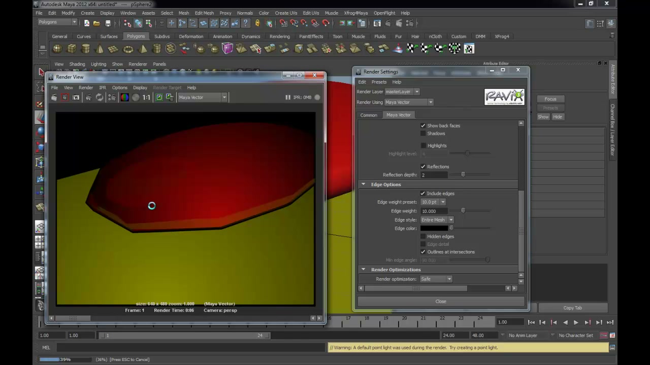
Task: Toggle auto keyframe button
Action: 604,335
